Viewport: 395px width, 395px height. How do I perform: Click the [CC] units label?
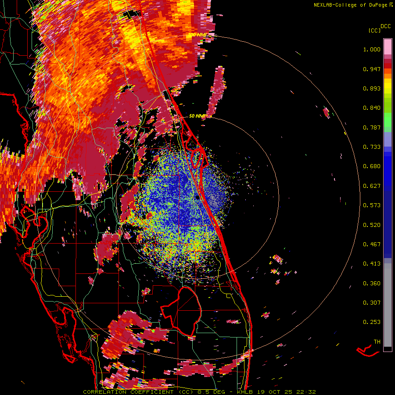pos(374,30)
